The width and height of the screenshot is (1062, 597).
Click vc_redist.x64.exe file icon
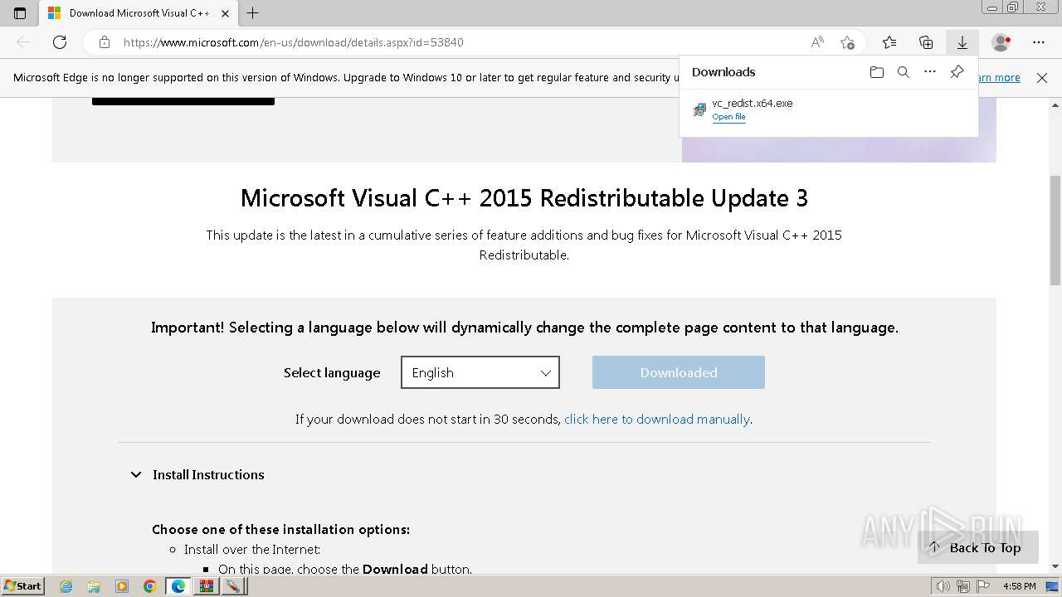point(699,109)
